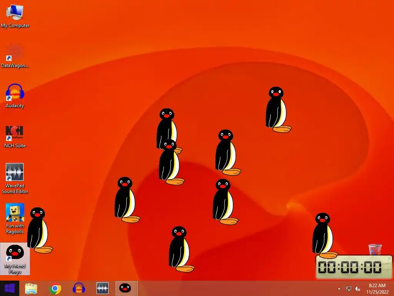Click the faint Start label on stopwatch

386,264
